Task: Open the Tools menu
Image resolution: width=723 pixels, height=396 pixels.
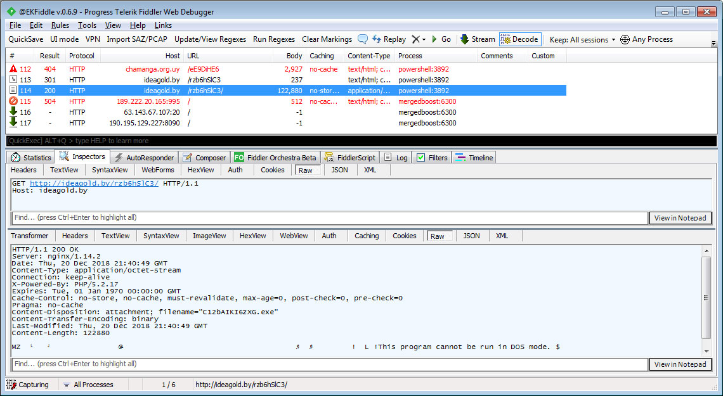Action: point(87,25)
